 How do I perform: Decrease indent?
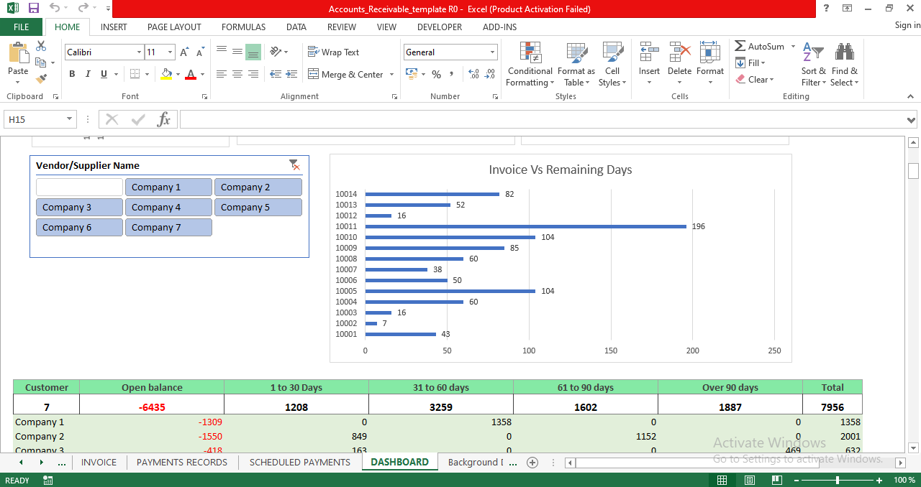click(x=276, y=74)
